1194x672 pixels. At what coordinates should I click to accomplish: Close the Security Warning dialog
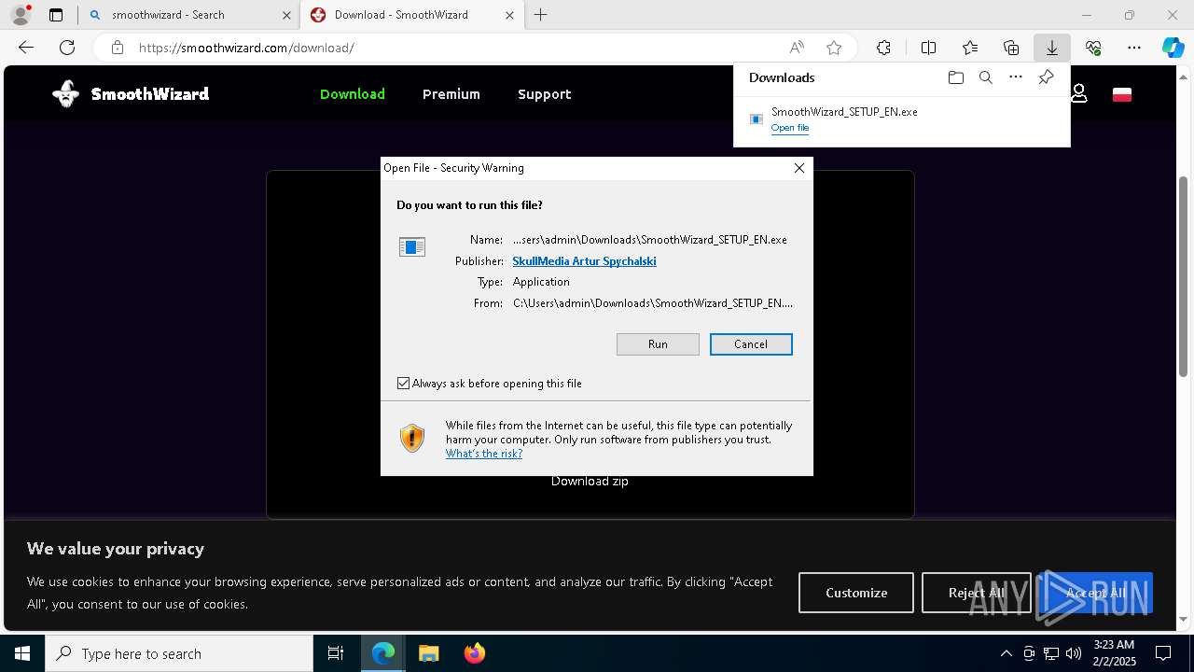point(799,168)
